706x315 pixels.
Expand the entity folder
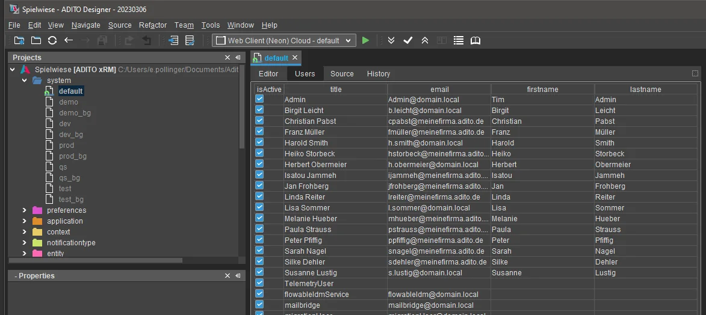[25, 253]
